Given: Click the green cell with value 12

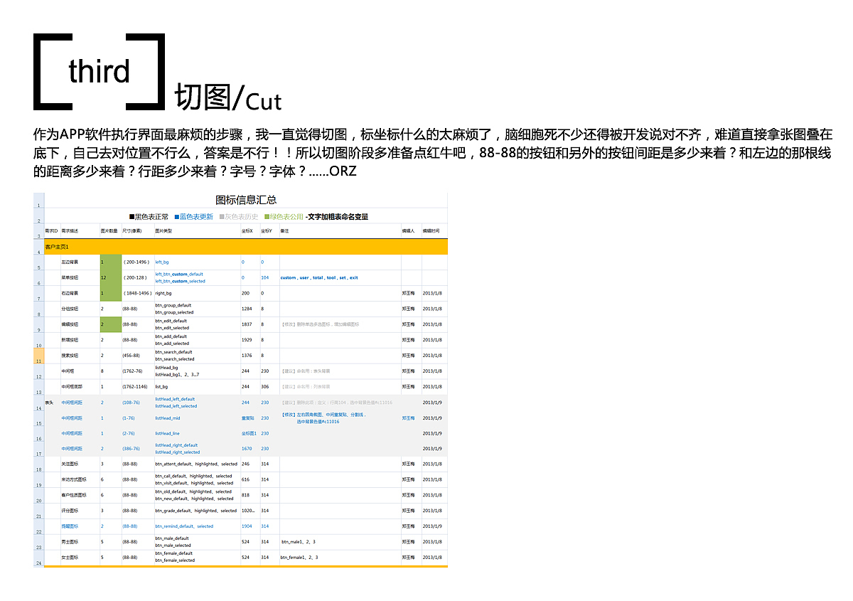Looking at the screenshot, I should [110, 278].
